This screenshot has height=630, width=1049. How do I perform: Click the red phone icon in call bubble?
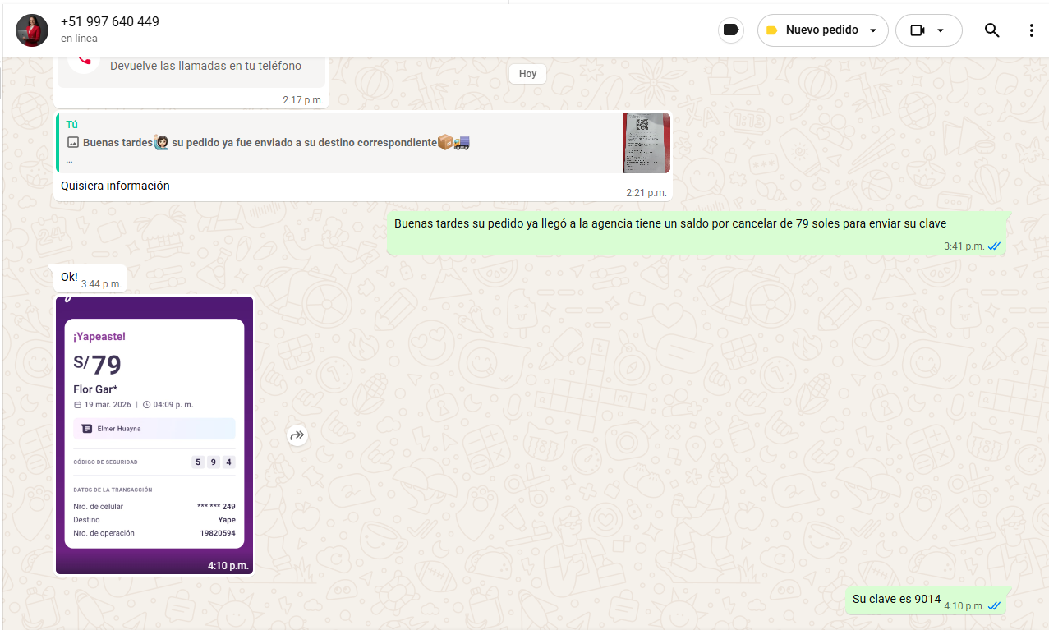click(85, 61)
